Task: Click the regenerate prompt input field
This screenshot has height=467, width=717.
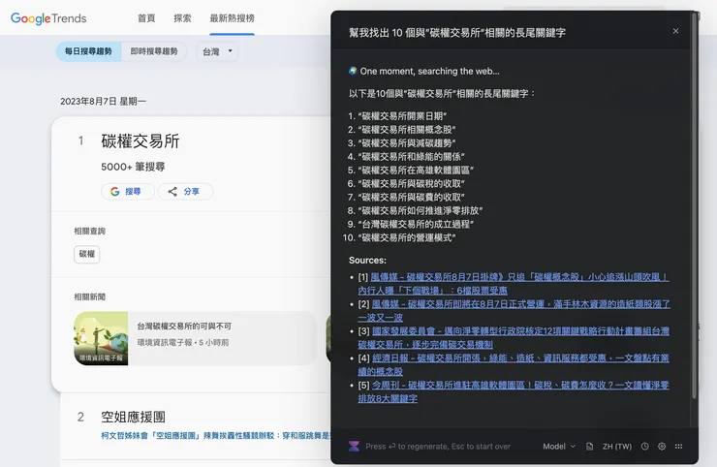Action: [x=438, y=447]
